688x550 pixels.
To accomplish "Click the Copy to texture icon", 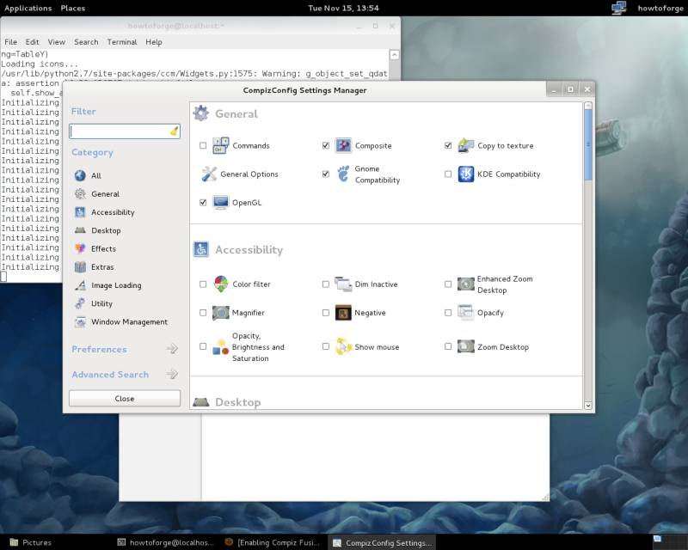I will 465,145.
